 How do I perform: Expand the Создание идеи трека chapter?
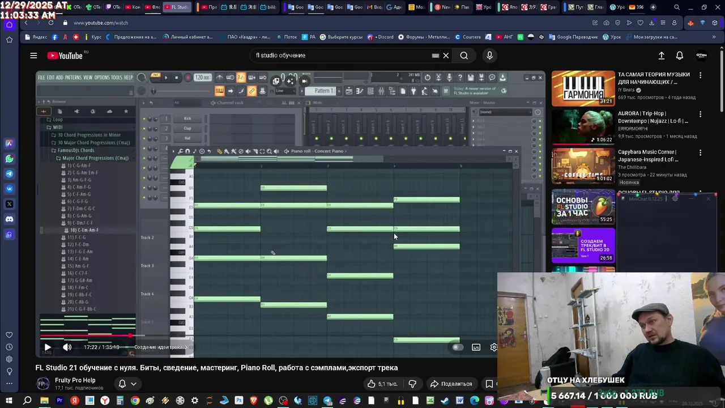(161, 347)
